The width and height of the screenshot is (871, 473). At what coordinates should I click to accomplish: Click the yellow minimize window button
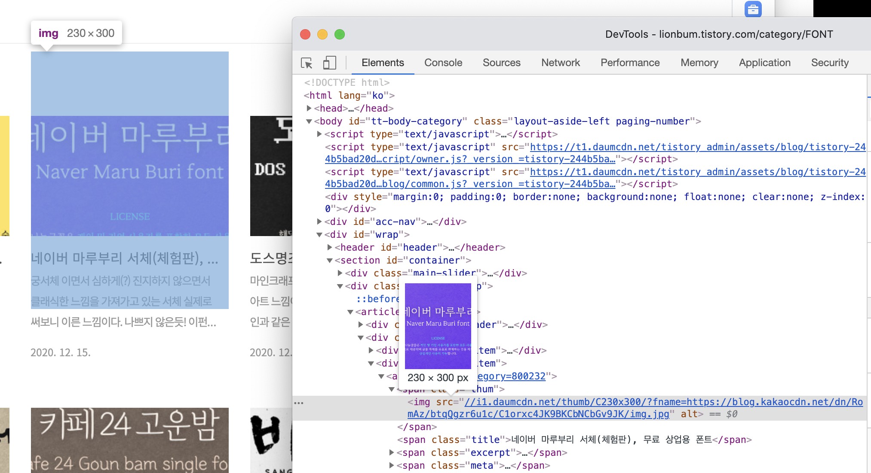click(x=322, y=34)
